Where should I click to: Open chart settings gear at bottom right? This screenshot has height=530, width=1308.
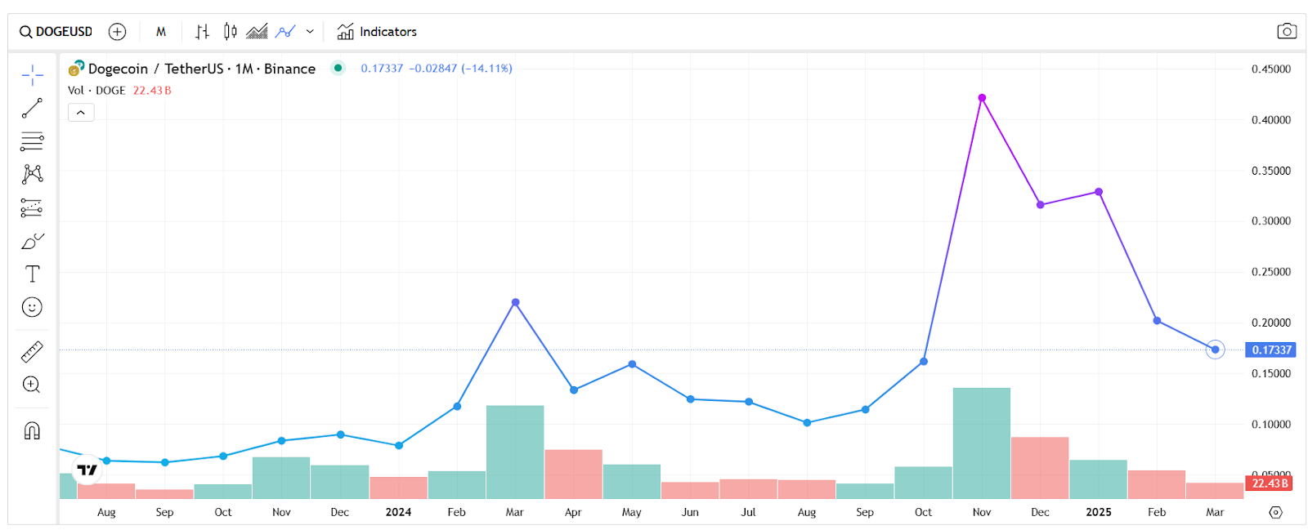point(1275,512)
